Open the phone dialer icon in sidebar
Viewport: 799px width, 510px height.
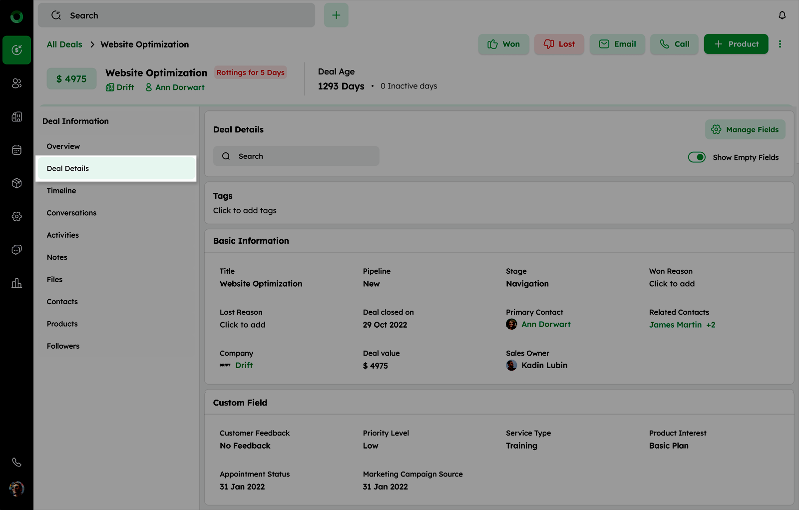point(16,462)
